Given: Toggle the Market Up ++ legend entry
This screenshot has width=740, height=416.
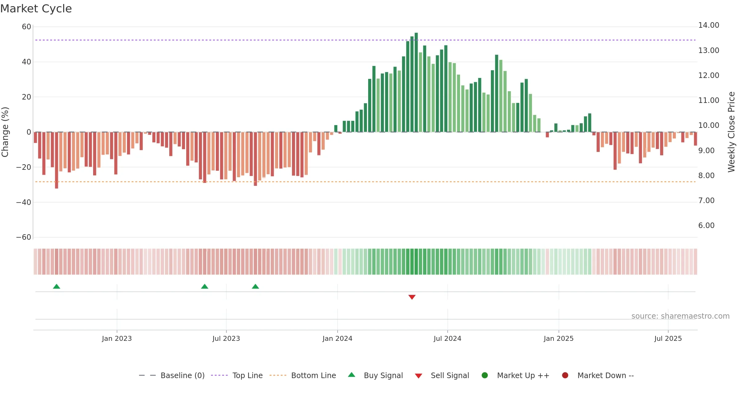Looking at the screenshot, I should (516, 375).
